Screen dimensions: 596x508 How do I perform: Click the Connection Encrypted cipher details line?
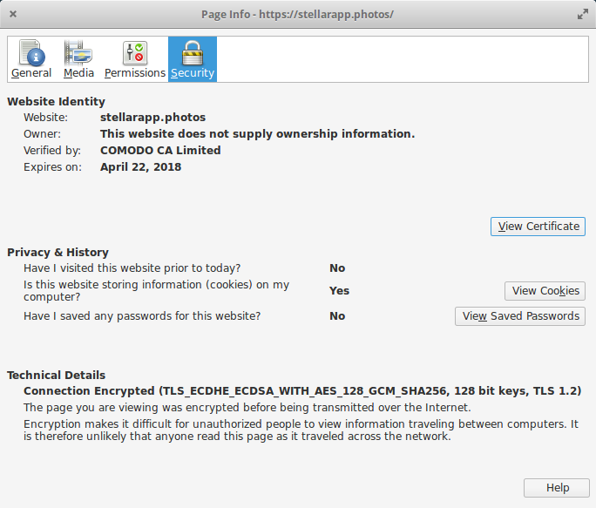tap(302, 391)
